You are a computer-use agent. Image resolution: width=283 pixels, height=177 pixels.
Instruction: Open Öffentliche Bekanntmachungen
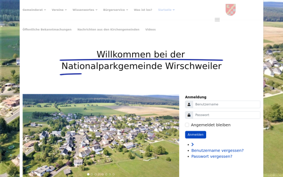pos(47,29)
